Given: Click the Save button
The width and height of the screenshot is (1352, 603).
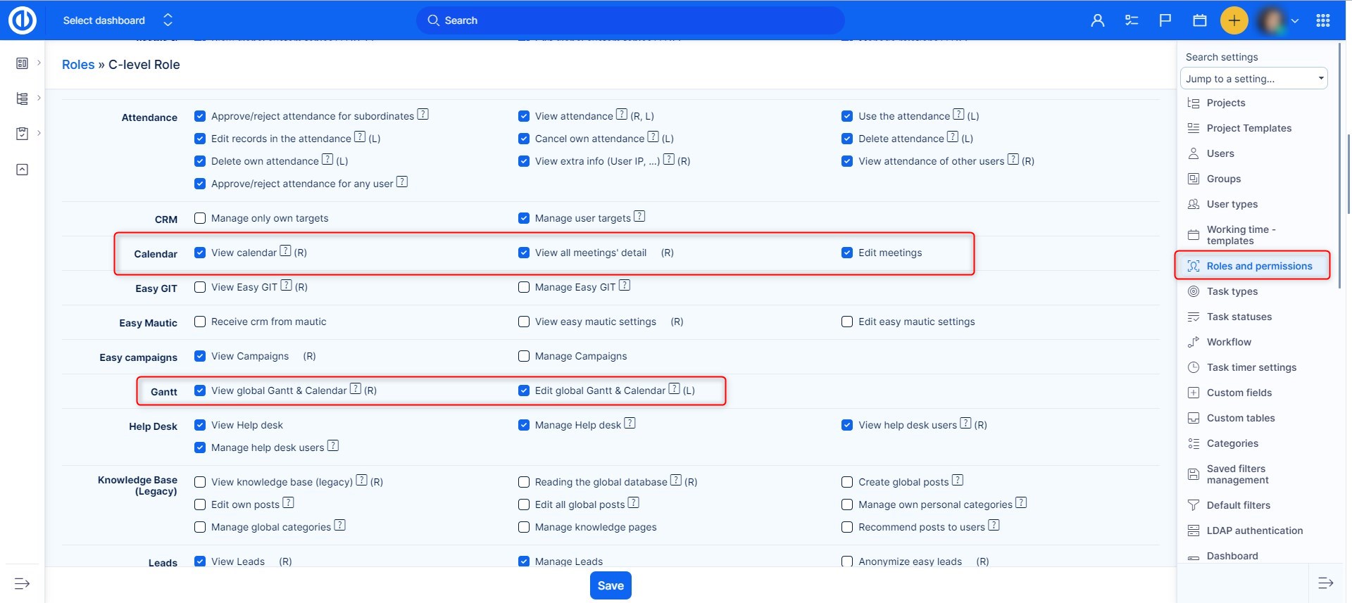Looking at the screenshot, I should tap(610, 585).
